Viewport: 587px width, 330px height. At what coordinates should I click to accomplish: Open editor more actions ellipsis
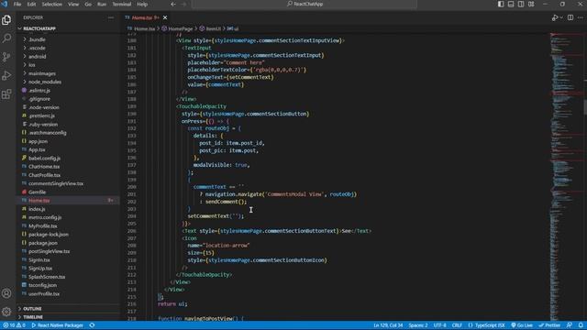tap(581, 17)
